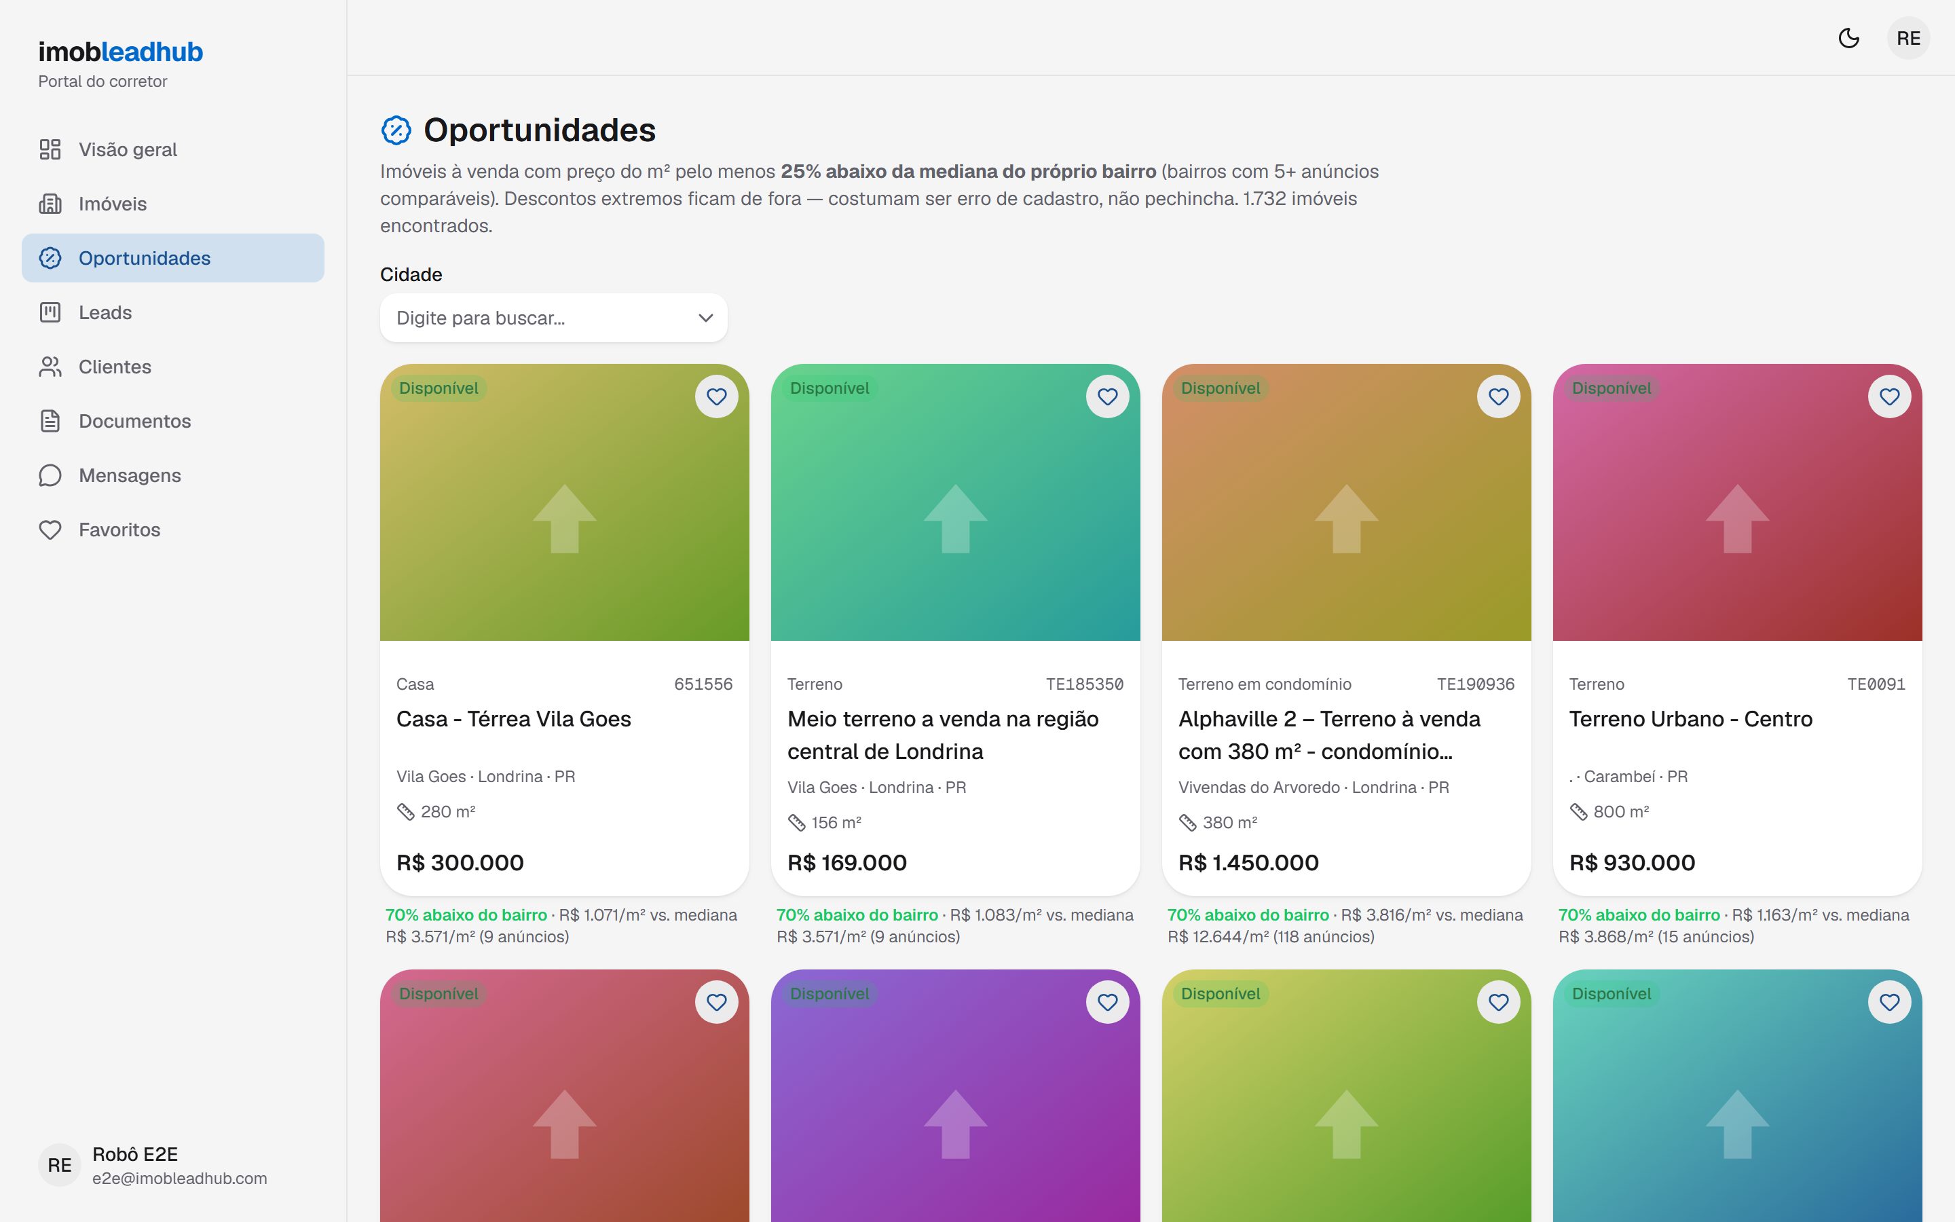Open the title Casa - Térrea Vila Goes
This screenshot has height=1222, width=1955.
514,720
